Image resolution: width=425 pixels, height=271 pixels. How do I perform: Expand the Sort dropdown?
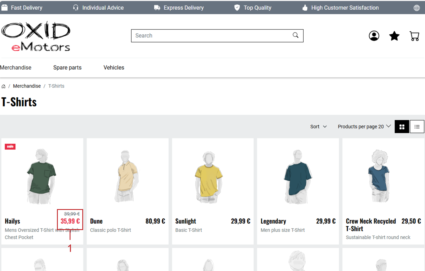pos(318,127)
